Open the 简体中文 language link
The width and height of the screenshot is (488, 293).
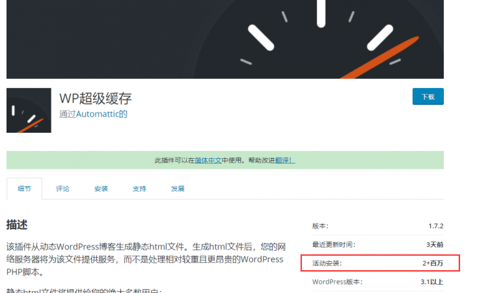pos(208,160)
